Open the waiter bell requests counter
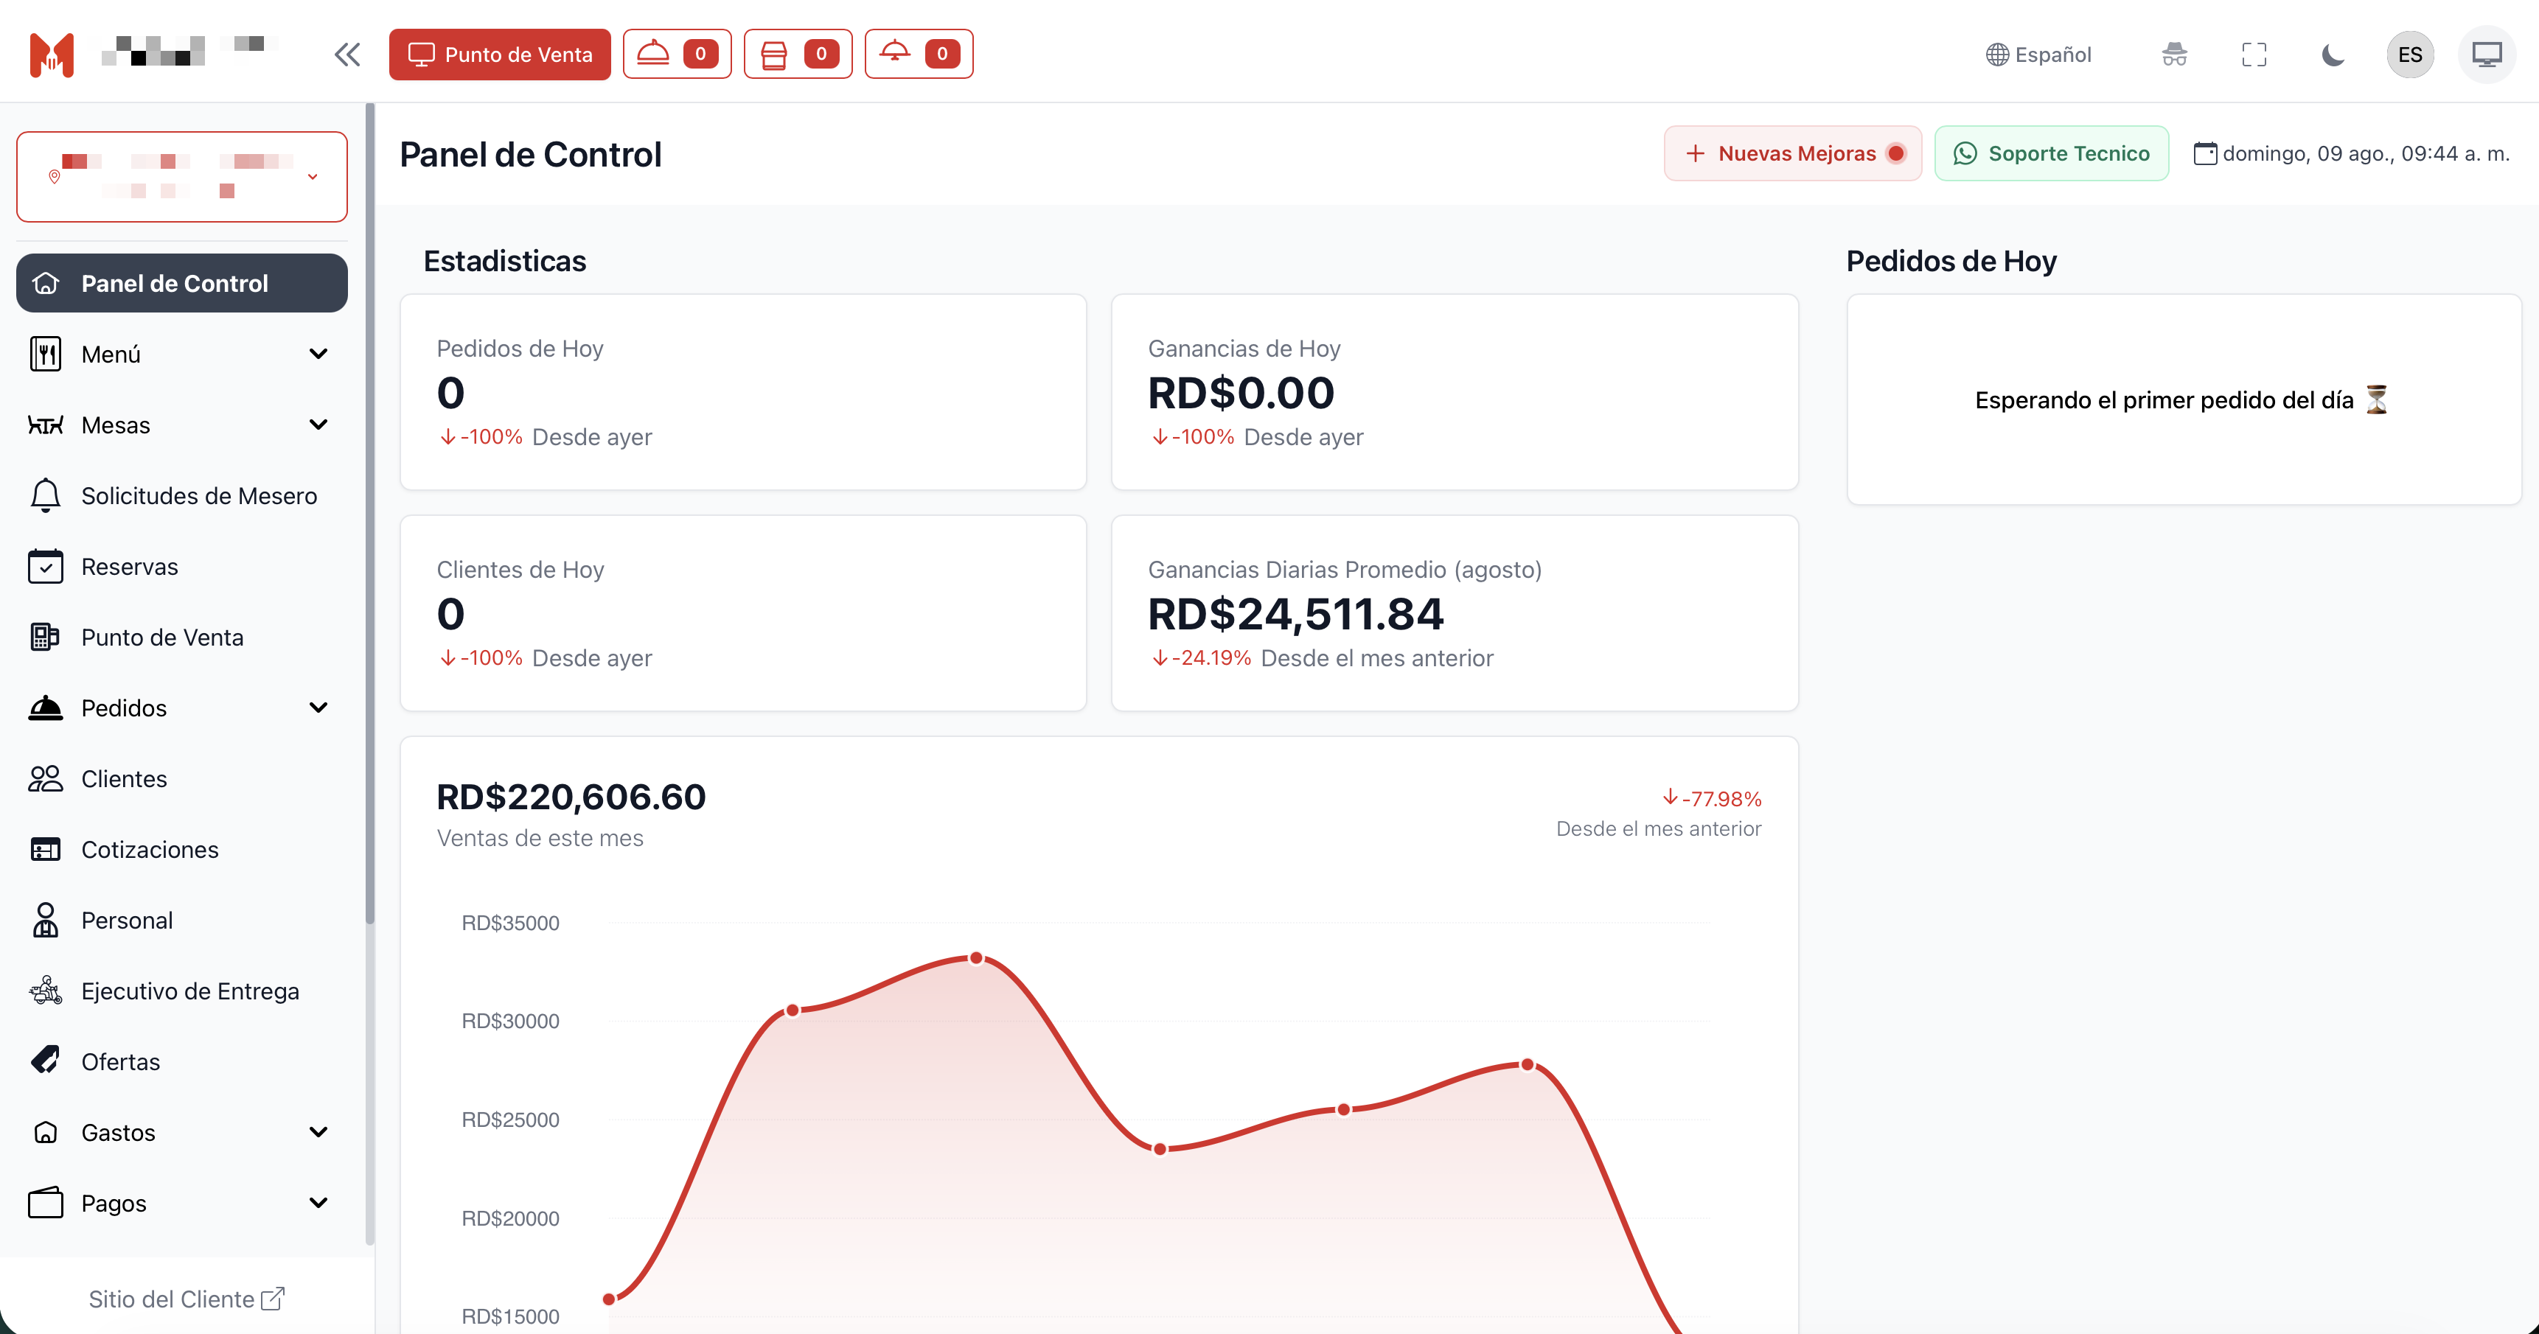The image size is (2539, 1334). point(919,55)
